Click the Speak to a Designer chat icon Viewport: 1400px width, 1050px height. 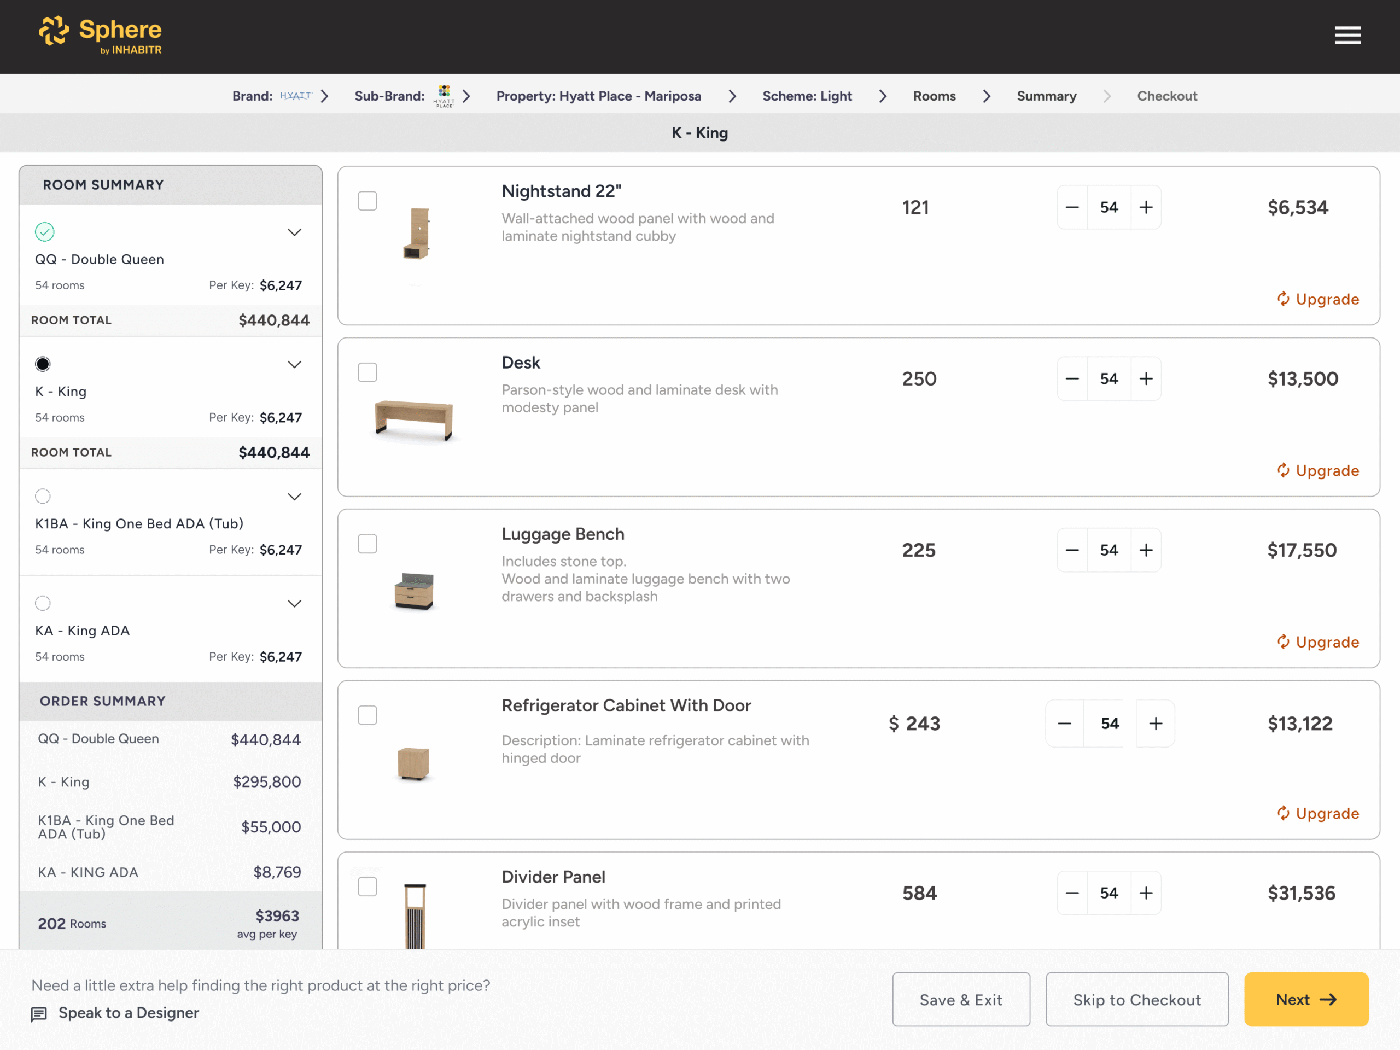(x=39, y=1014)
